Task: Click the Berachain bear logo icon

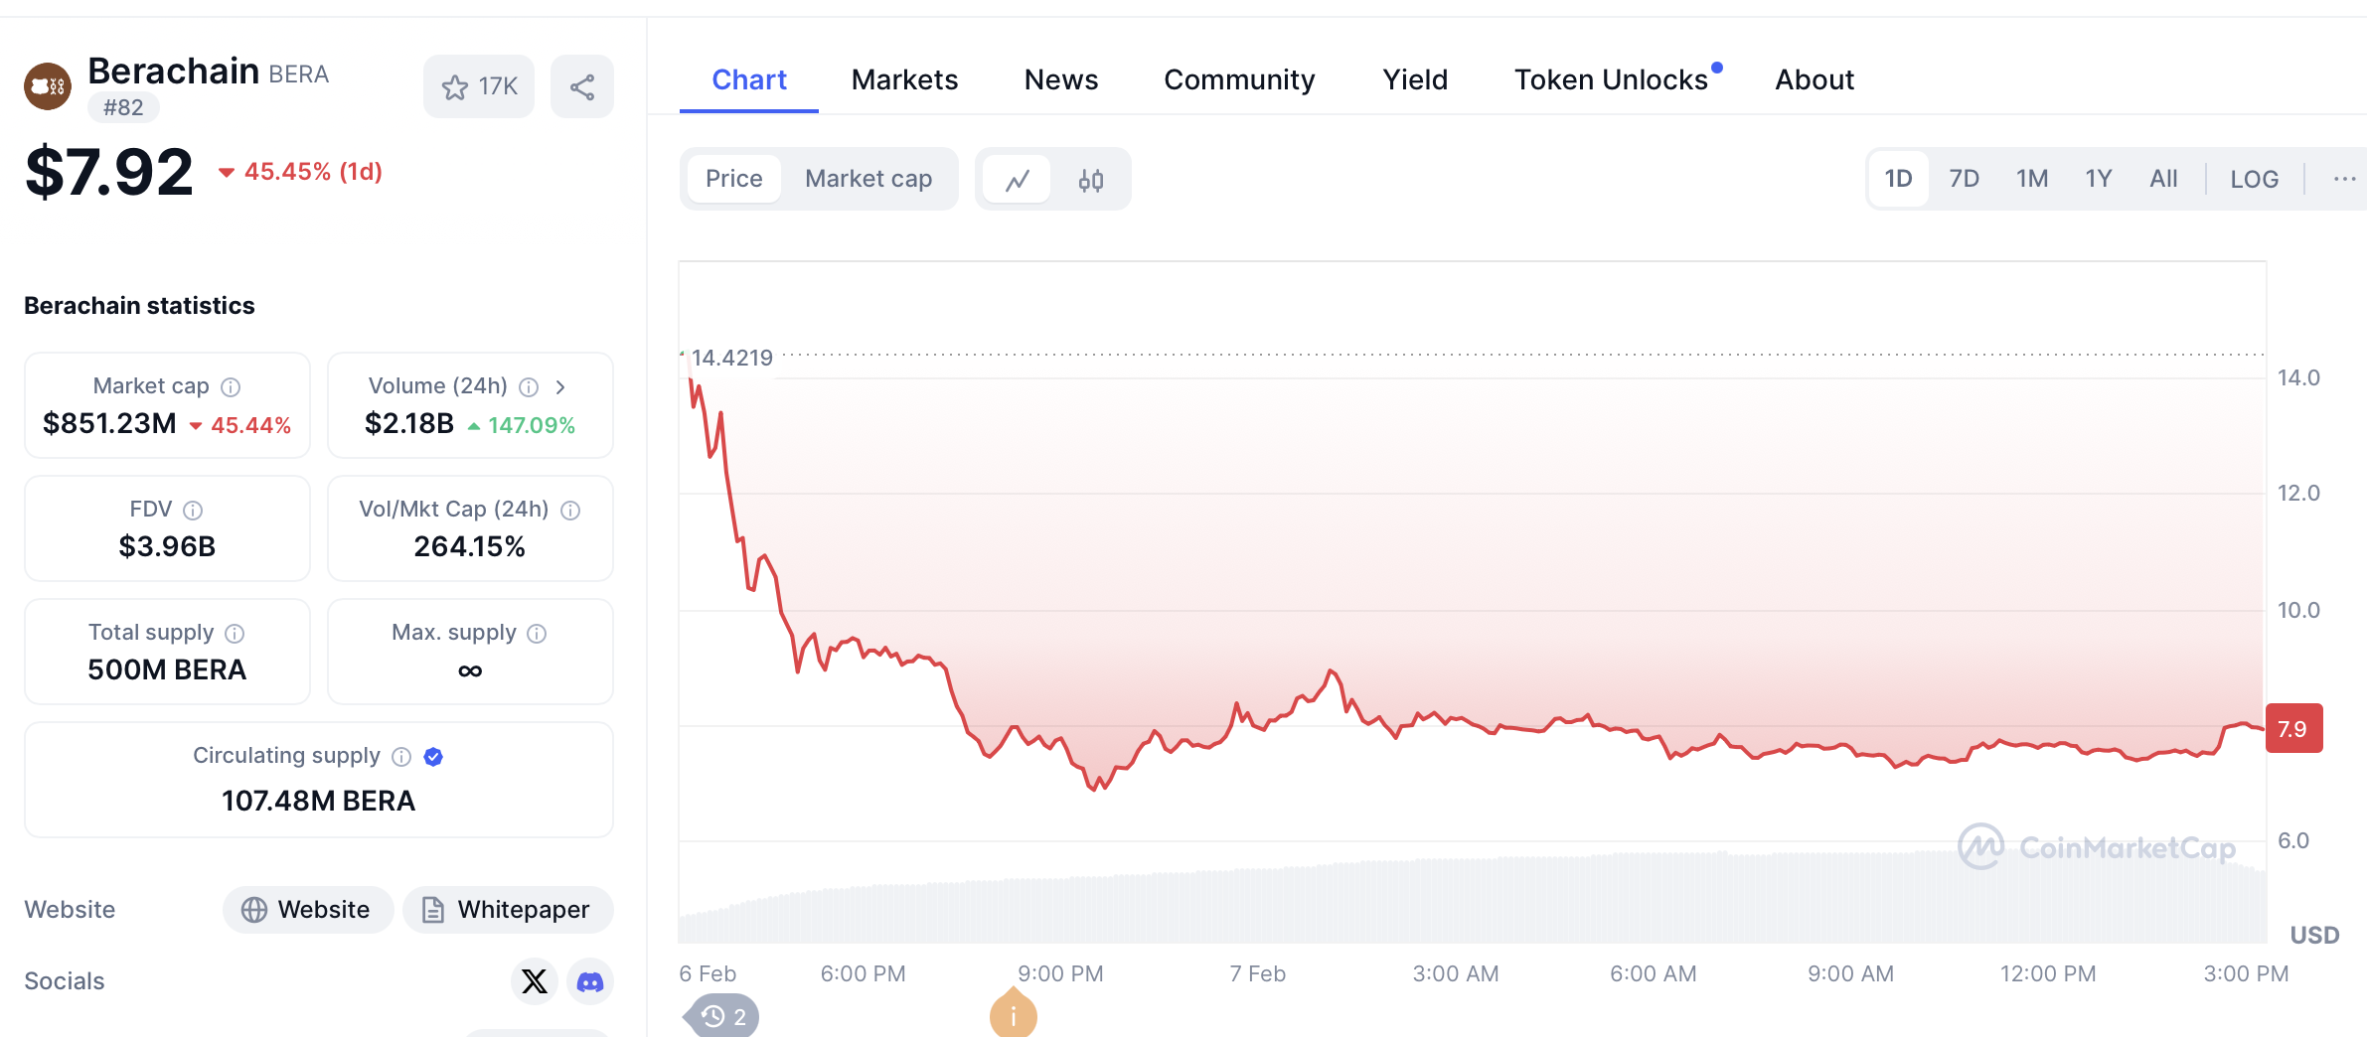Action: click(48, 86)
